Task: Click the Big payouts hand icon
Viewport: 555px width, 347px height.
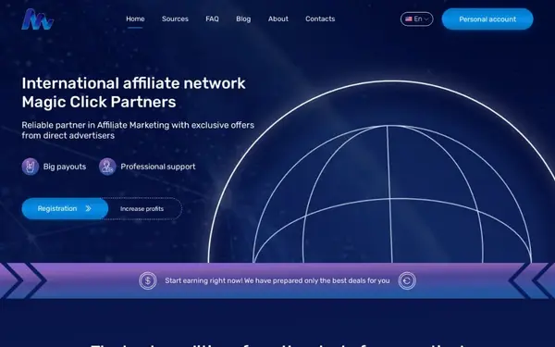Action: tap(31, 167)
